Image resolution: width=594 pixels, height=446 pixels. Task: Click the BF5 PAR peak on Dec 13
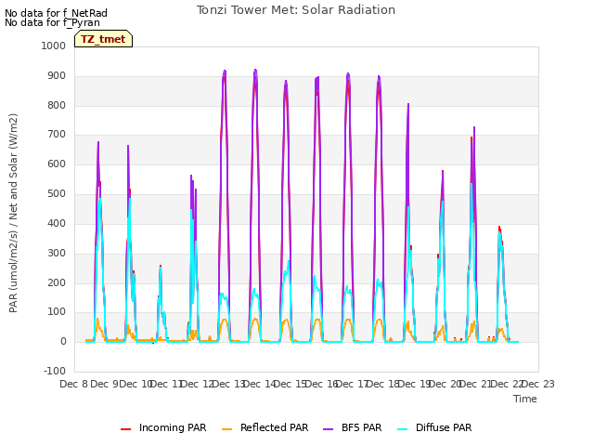[x=225, y=71]
